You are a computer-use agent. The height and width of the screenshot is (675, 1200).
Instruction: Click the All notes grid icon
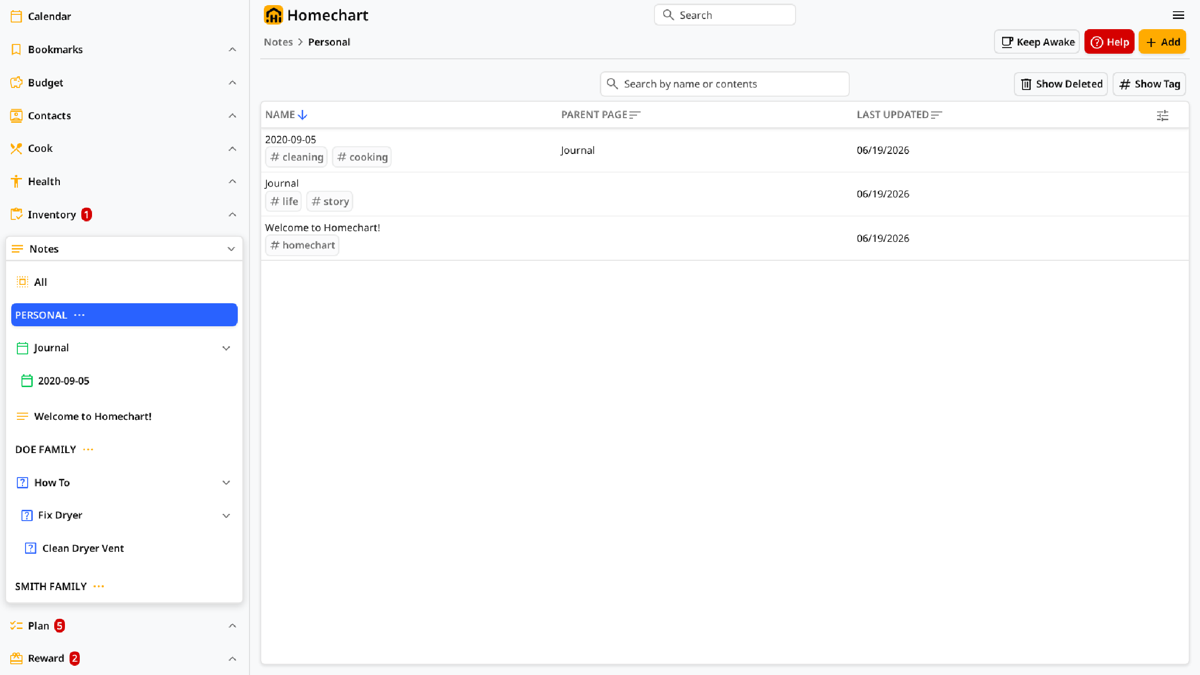coord(22,282)
